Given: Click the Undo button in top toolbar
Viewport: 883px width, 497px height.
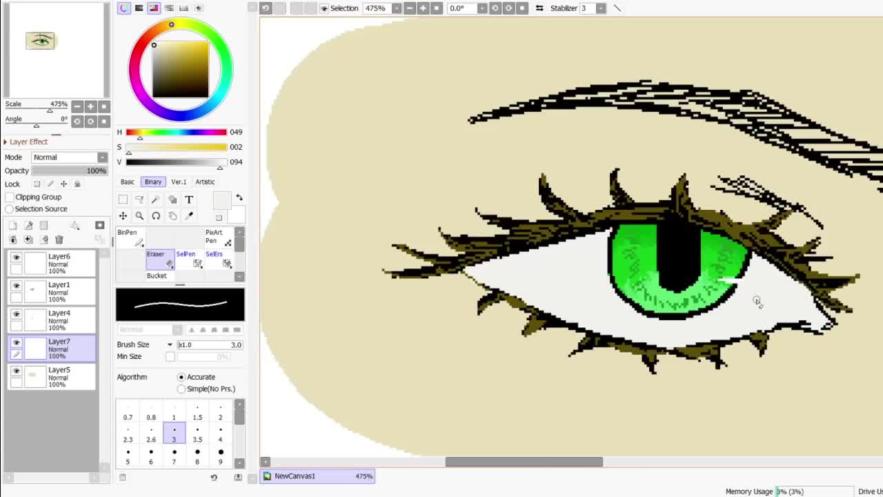Looking at the screenshot, I should tap(266, 8).
